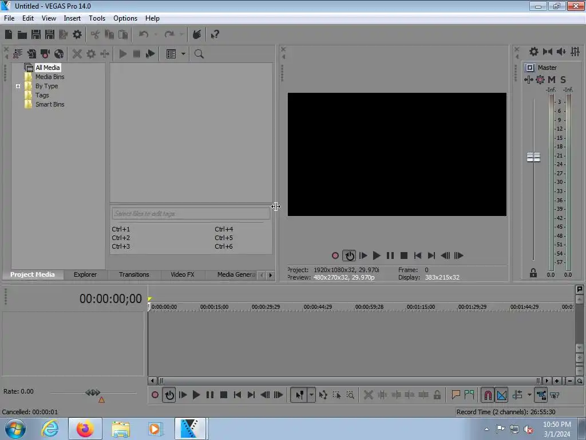This screenshot has height=440, width=586.
Task: Click the timeline horizontal scrollbar
Action: 350,381
